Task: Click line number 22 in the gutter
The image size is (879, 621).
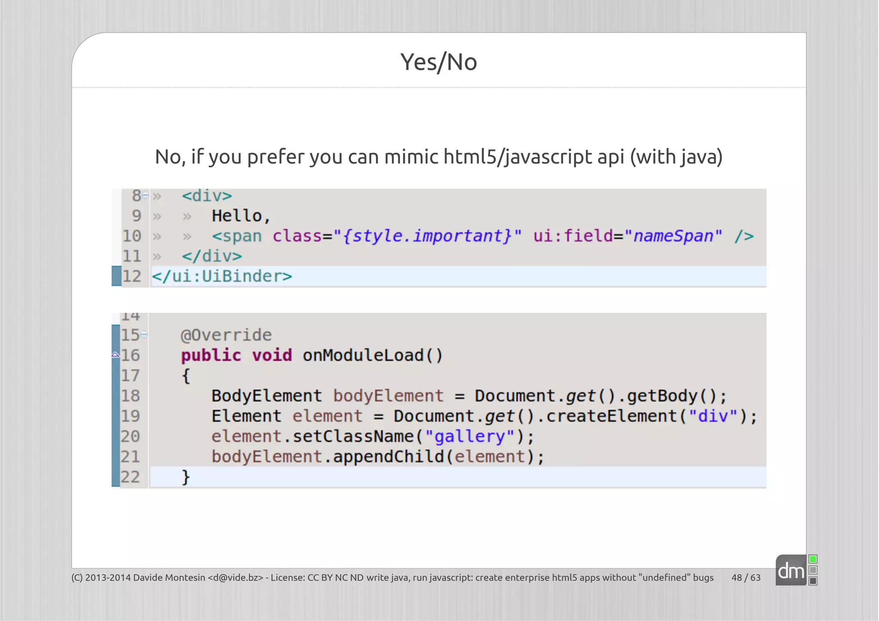Action: (130, 477)
